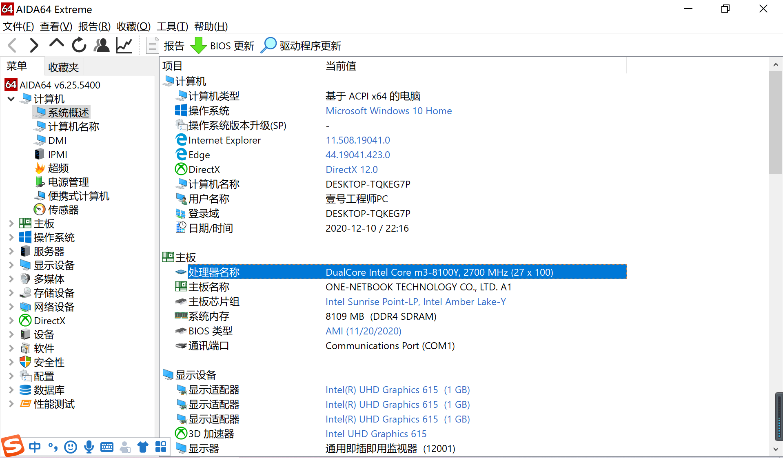
Task: Select the 系统内存 system memory row
Action: pyautogui.click(x=401, y=316)
